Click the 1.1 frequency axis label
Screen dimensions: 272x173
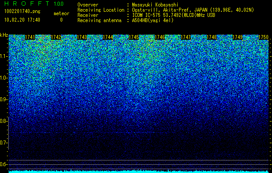[3, 56]
